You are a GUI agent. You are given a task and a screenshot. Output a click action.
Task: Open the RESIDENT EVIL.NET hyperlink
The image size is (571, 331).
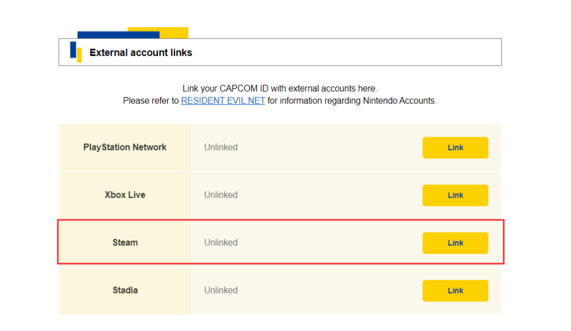pos(223,100)
